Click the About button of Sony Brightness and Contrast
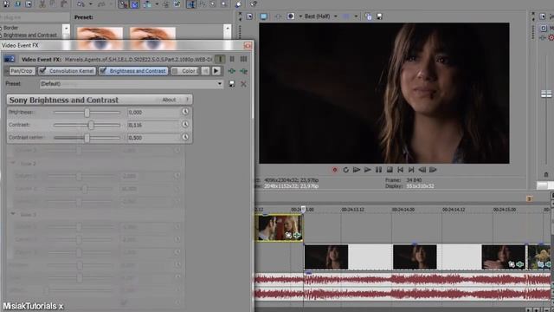The image size is (554, 312). point(169,100)
